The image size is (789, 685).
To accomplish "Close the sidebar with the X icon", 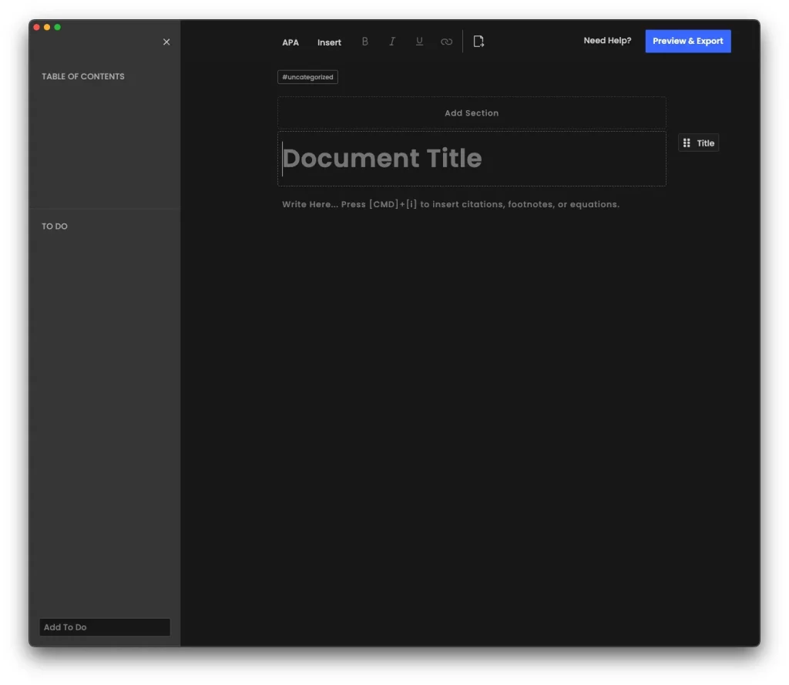I will (x=166, y=42).
